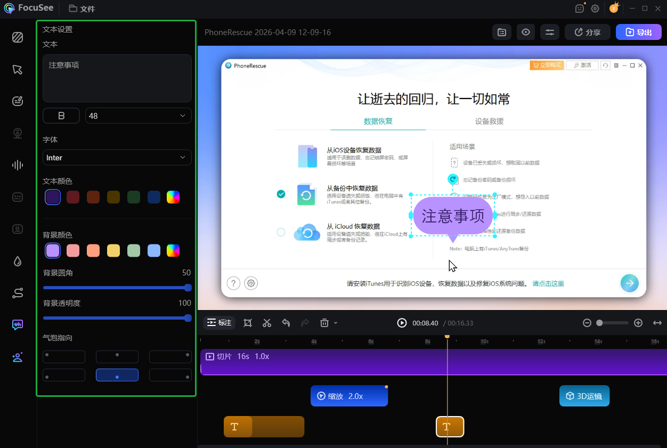Open the 文件 menu
Viewport: 667px width, 448px height.
[x=82, y=9]
